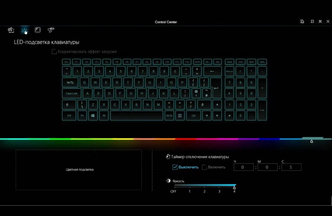Uncheck the Выключить checkbox
The height and width of the screenshot is (216, 332).
(x=174, y=167)
